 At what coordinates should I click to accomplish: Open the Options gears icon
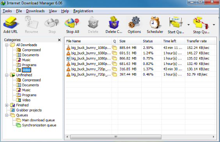pos(134,25)
